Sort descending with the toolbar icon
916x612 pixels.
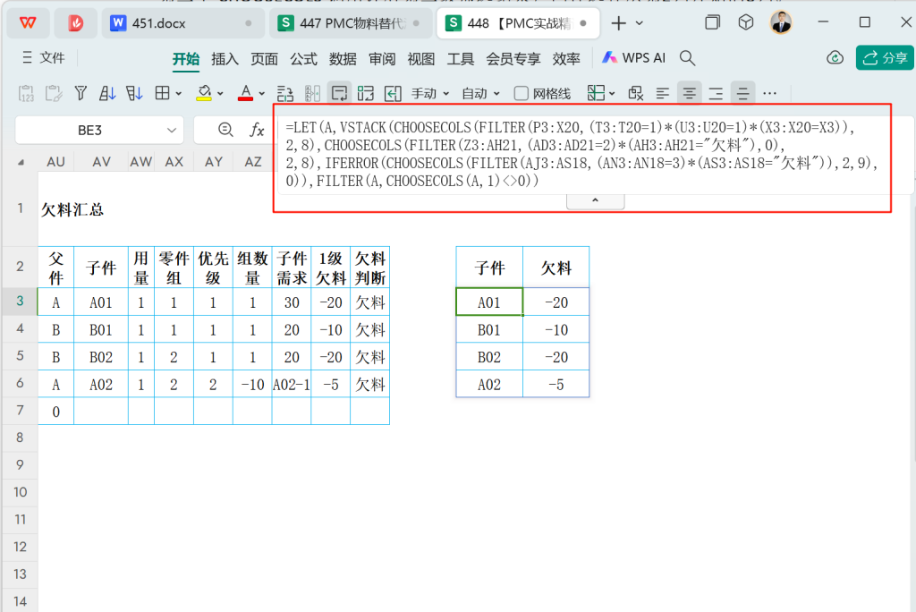pos(134,94)
